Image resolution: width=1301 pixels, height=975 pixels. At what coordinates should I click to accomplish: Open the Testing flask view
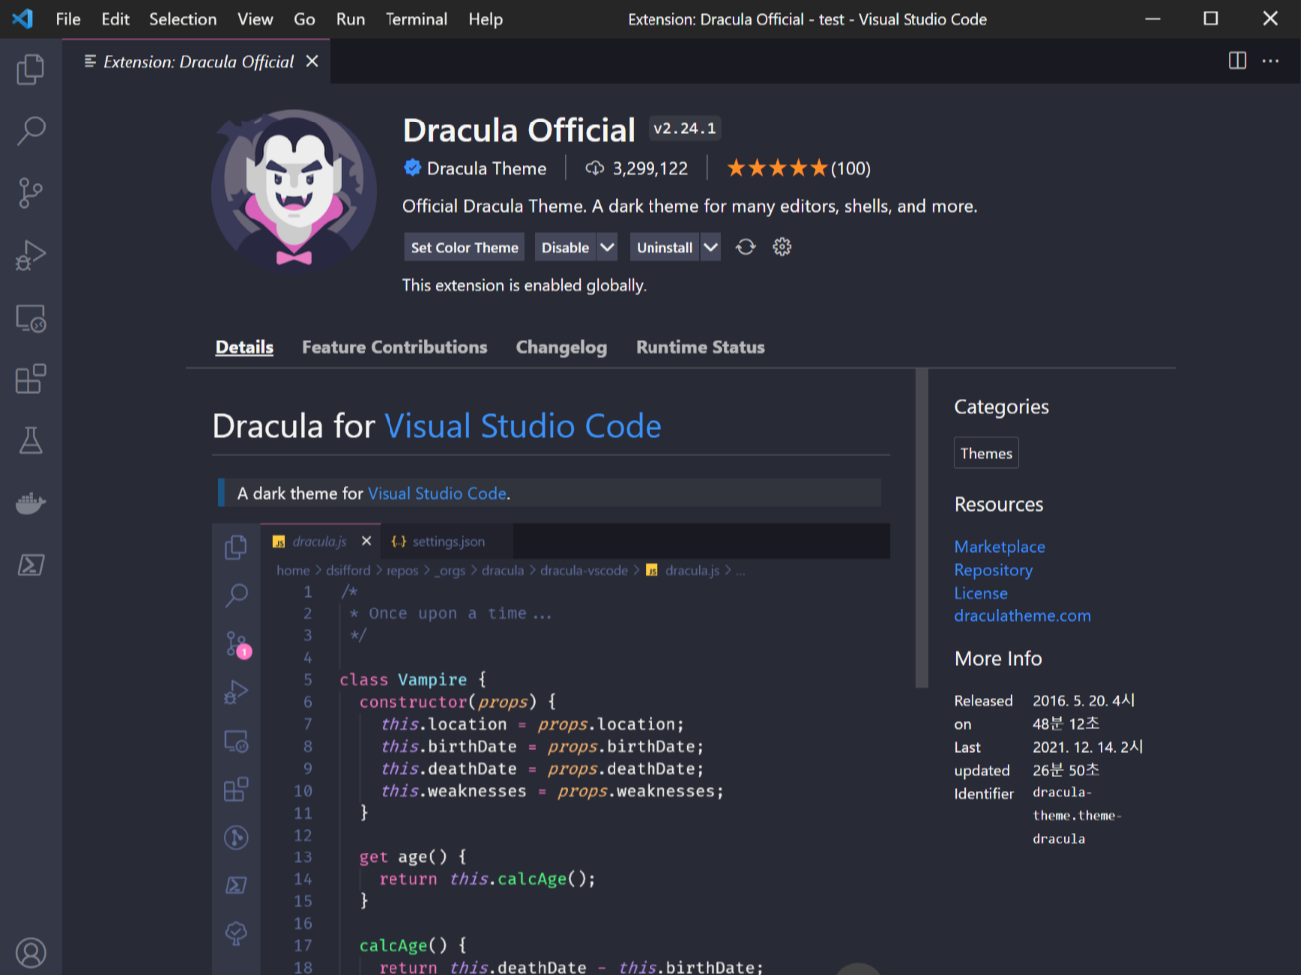coord(31,441)
